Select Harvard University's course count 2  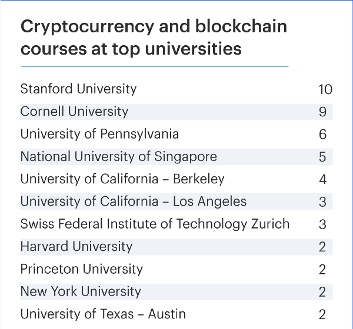point(322,247)
